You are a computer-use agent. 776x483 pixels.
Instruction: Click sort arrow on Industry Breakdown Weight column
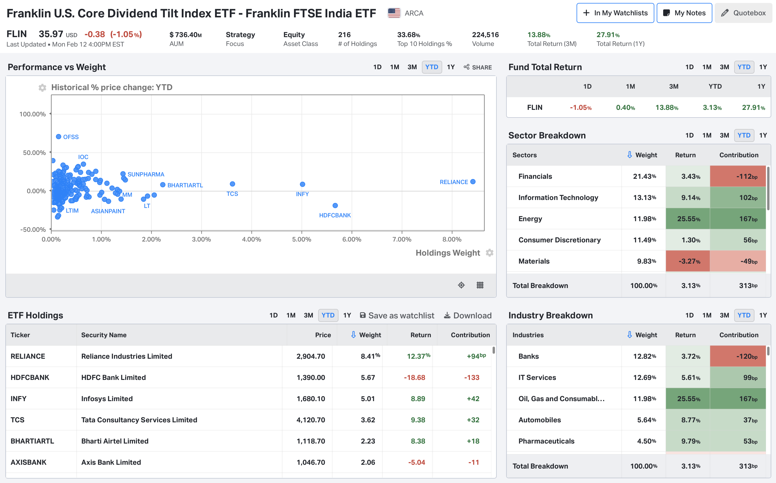click(x=629, y=335)
